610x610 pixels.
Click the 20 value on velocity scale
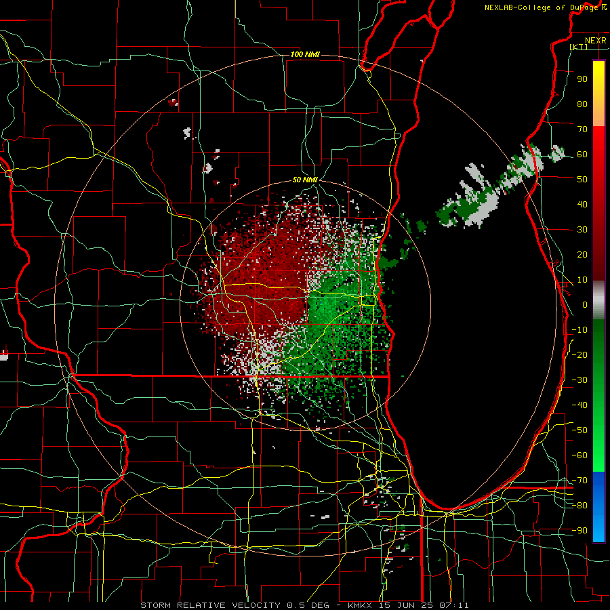click(x=582, y=255)
